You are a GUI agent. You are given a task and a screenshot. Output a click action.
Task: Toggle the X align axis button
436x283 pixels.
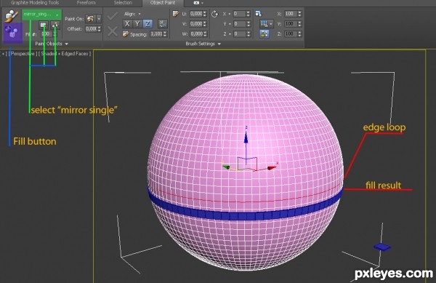coord(127,24)
